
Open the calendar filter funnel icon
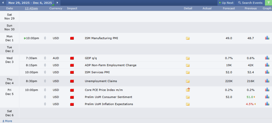tap(268, 3)
